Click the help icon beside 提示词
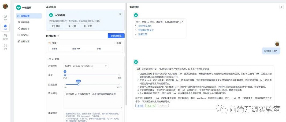The height and width of the screenshot is (122, 286). [x=56, y=93]
